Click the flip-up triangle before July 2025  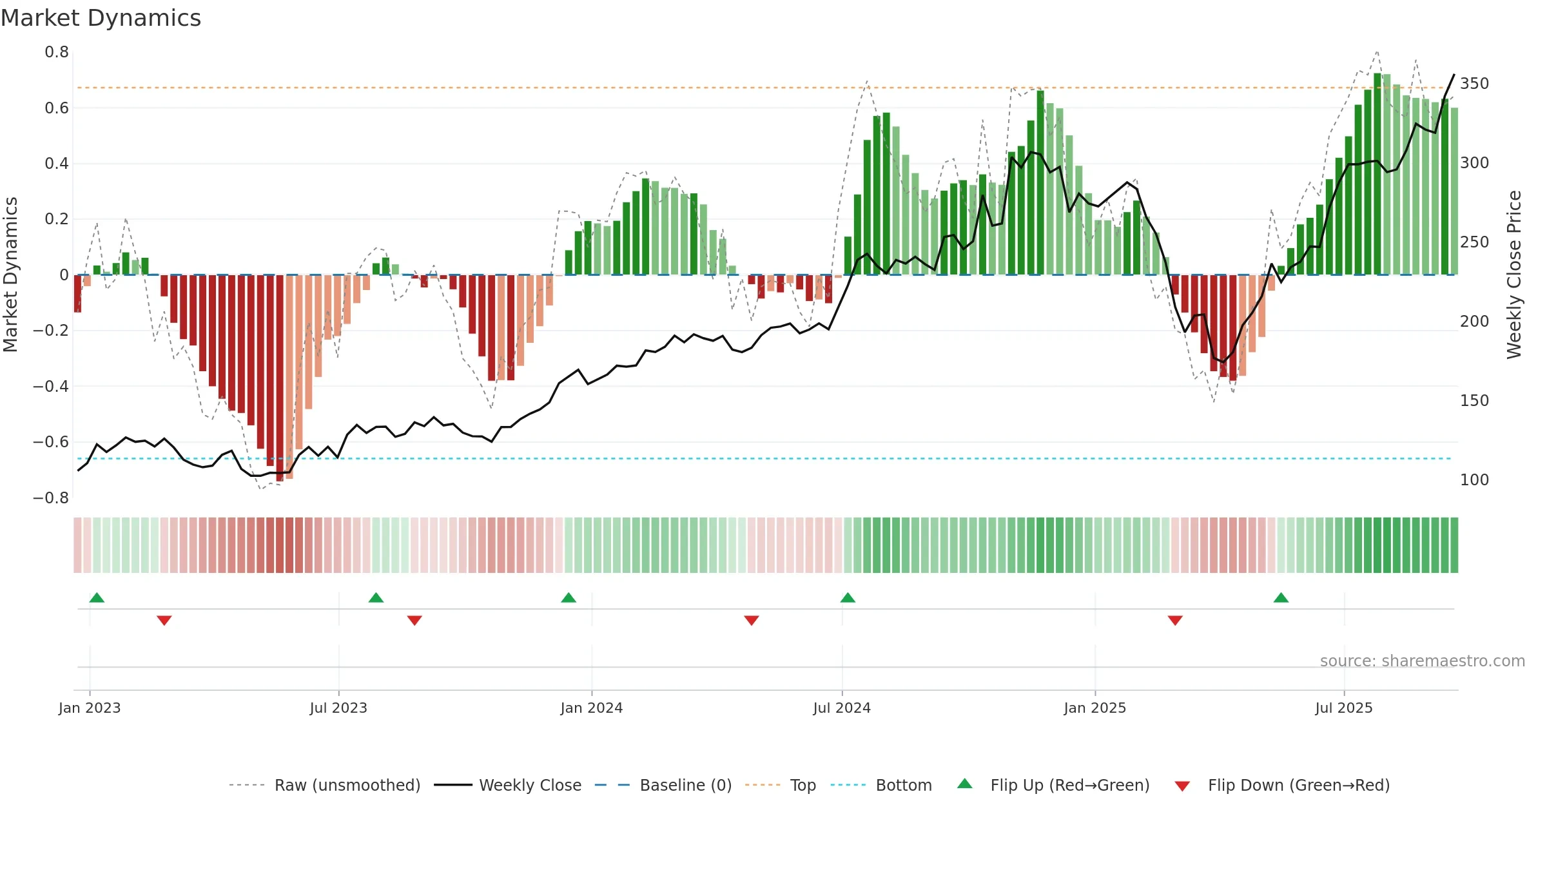[1281, 597]
